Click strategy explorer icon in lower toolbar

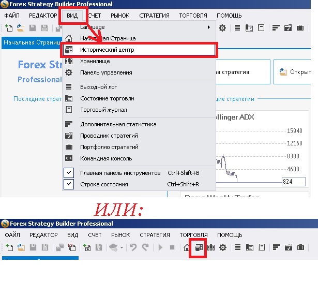point(289,247)
